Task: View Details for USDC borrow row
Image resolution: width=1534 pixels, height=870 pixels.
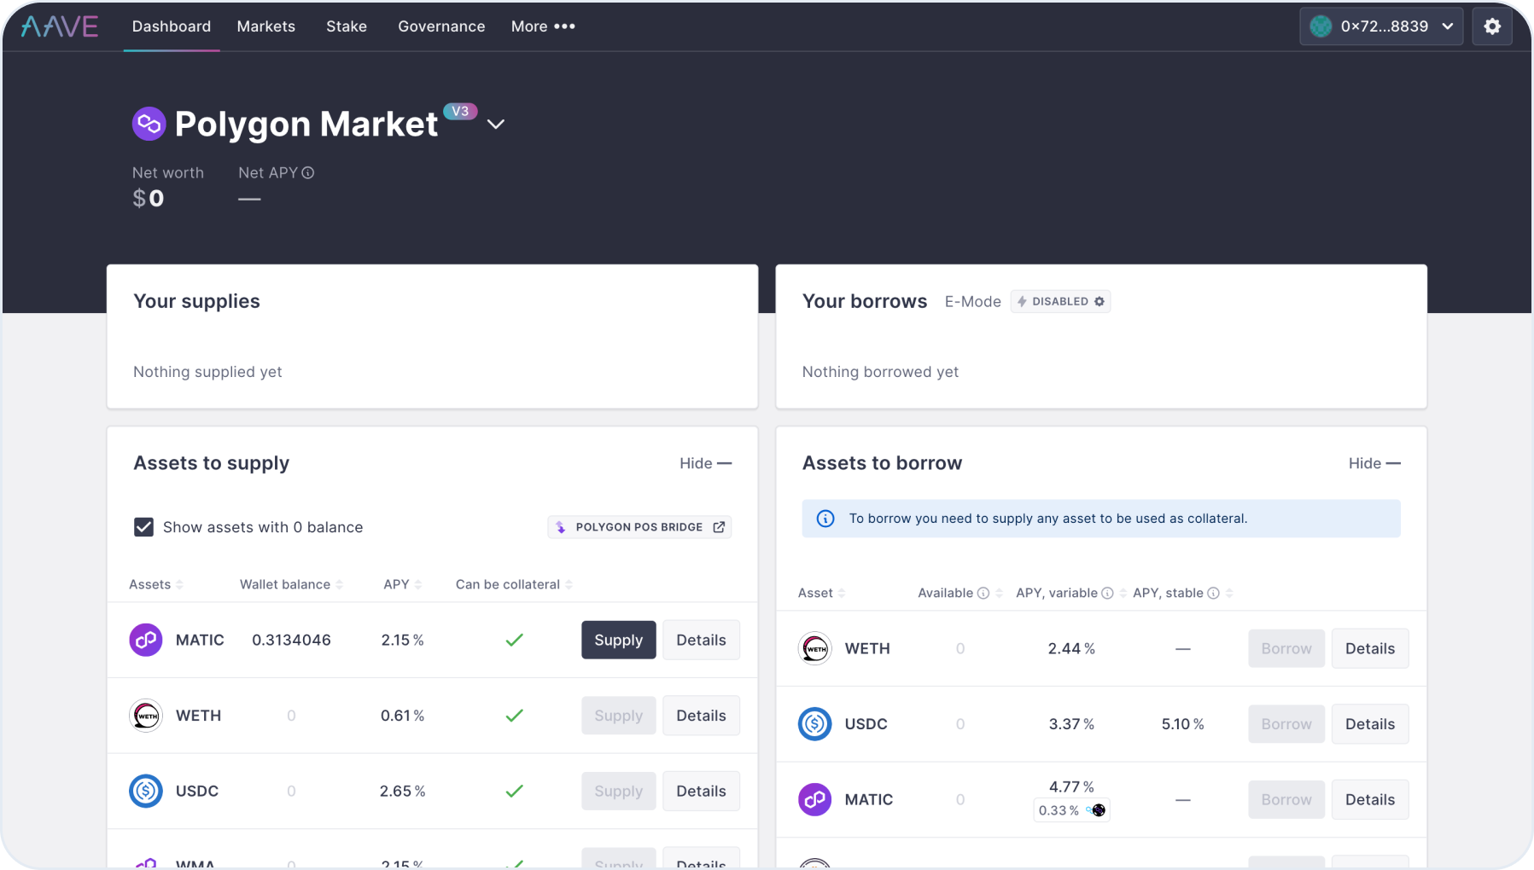Action: [1370, 724]
